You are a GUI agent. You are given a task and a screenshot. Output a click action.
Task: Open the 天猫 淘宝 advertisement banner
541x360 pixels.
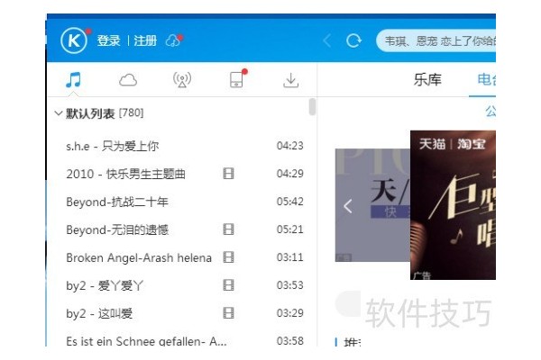[x=453, y=205]
